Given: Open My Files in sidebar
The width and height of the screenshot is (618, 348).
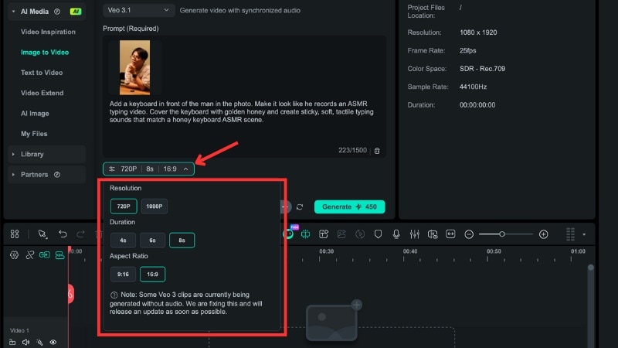Looking at the screenshot, I should tap(34, 134).
